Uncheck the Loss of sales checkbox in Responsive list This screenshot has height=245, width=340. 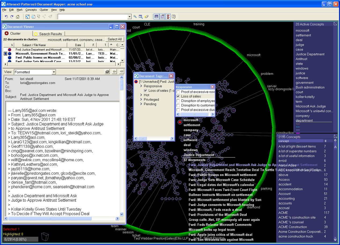pos(178,96)
